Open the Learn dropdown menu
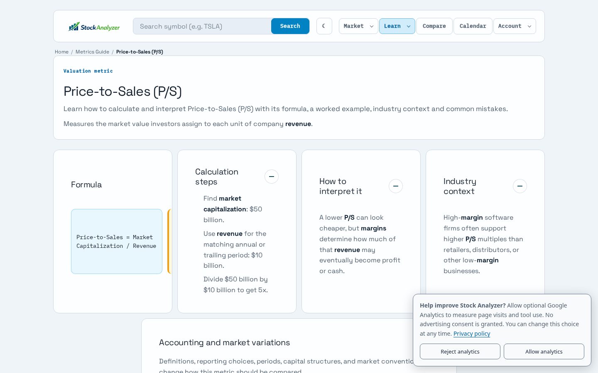The image size is (598, 373). 397,26
